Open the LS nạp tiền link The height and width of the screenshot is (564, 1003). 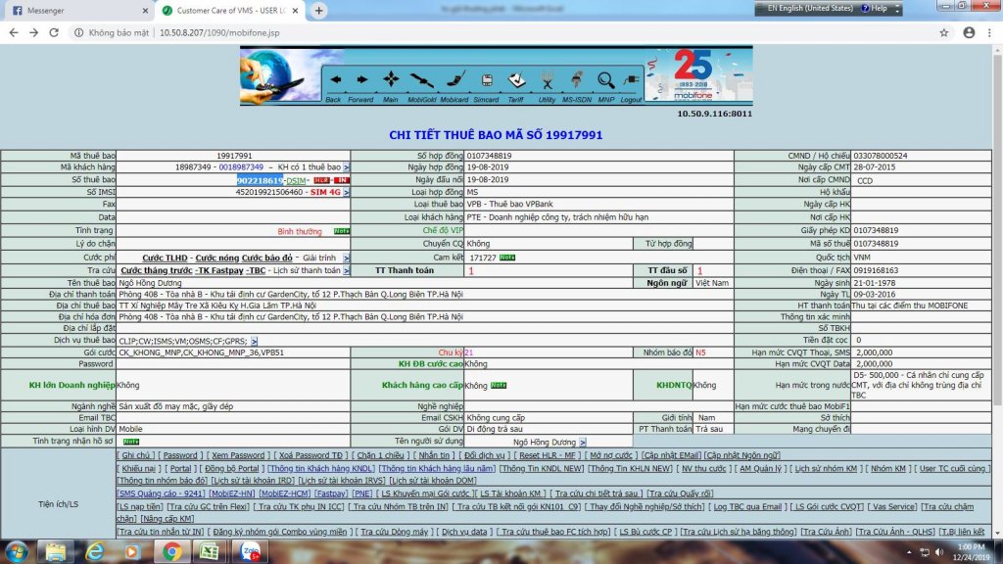click(x=139, y=507)
